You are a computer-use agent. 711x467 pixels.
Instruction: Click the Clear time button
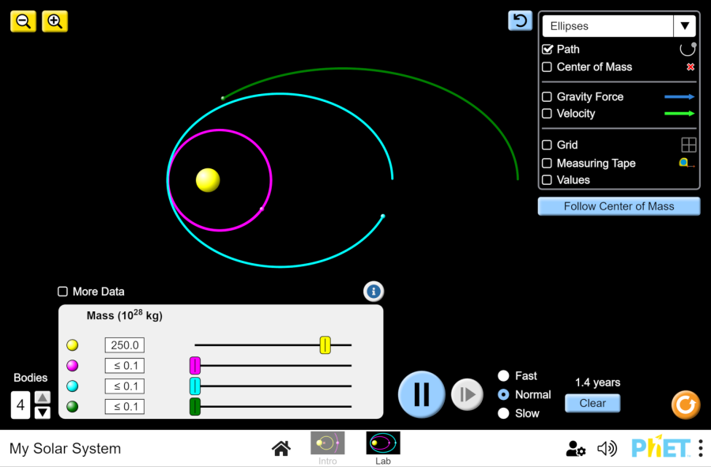[592, 403]
